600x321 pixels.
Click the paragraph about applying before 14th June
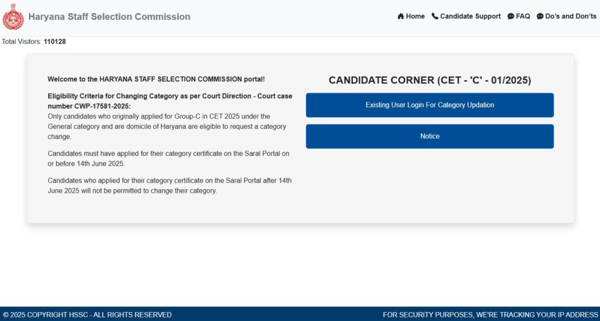[169, 158]
